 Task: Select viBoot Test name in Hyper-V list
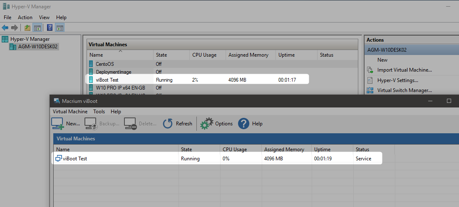(107, 80)
